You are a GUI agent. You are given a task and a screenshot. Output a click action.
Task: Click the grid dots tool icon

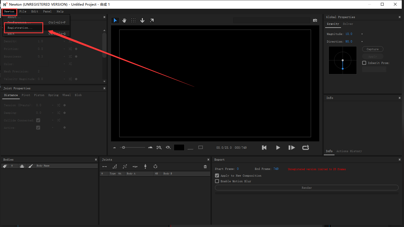(133, 20)
